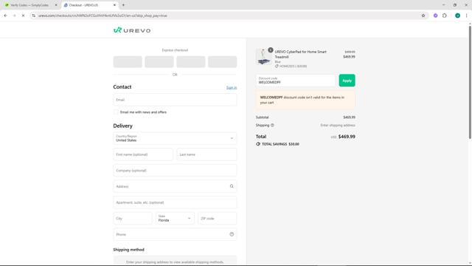This screenshot has height=266, width=472.
Task: Open the Chrome three-dot menu
Action: pyautogui.click(x=466, y=16)
